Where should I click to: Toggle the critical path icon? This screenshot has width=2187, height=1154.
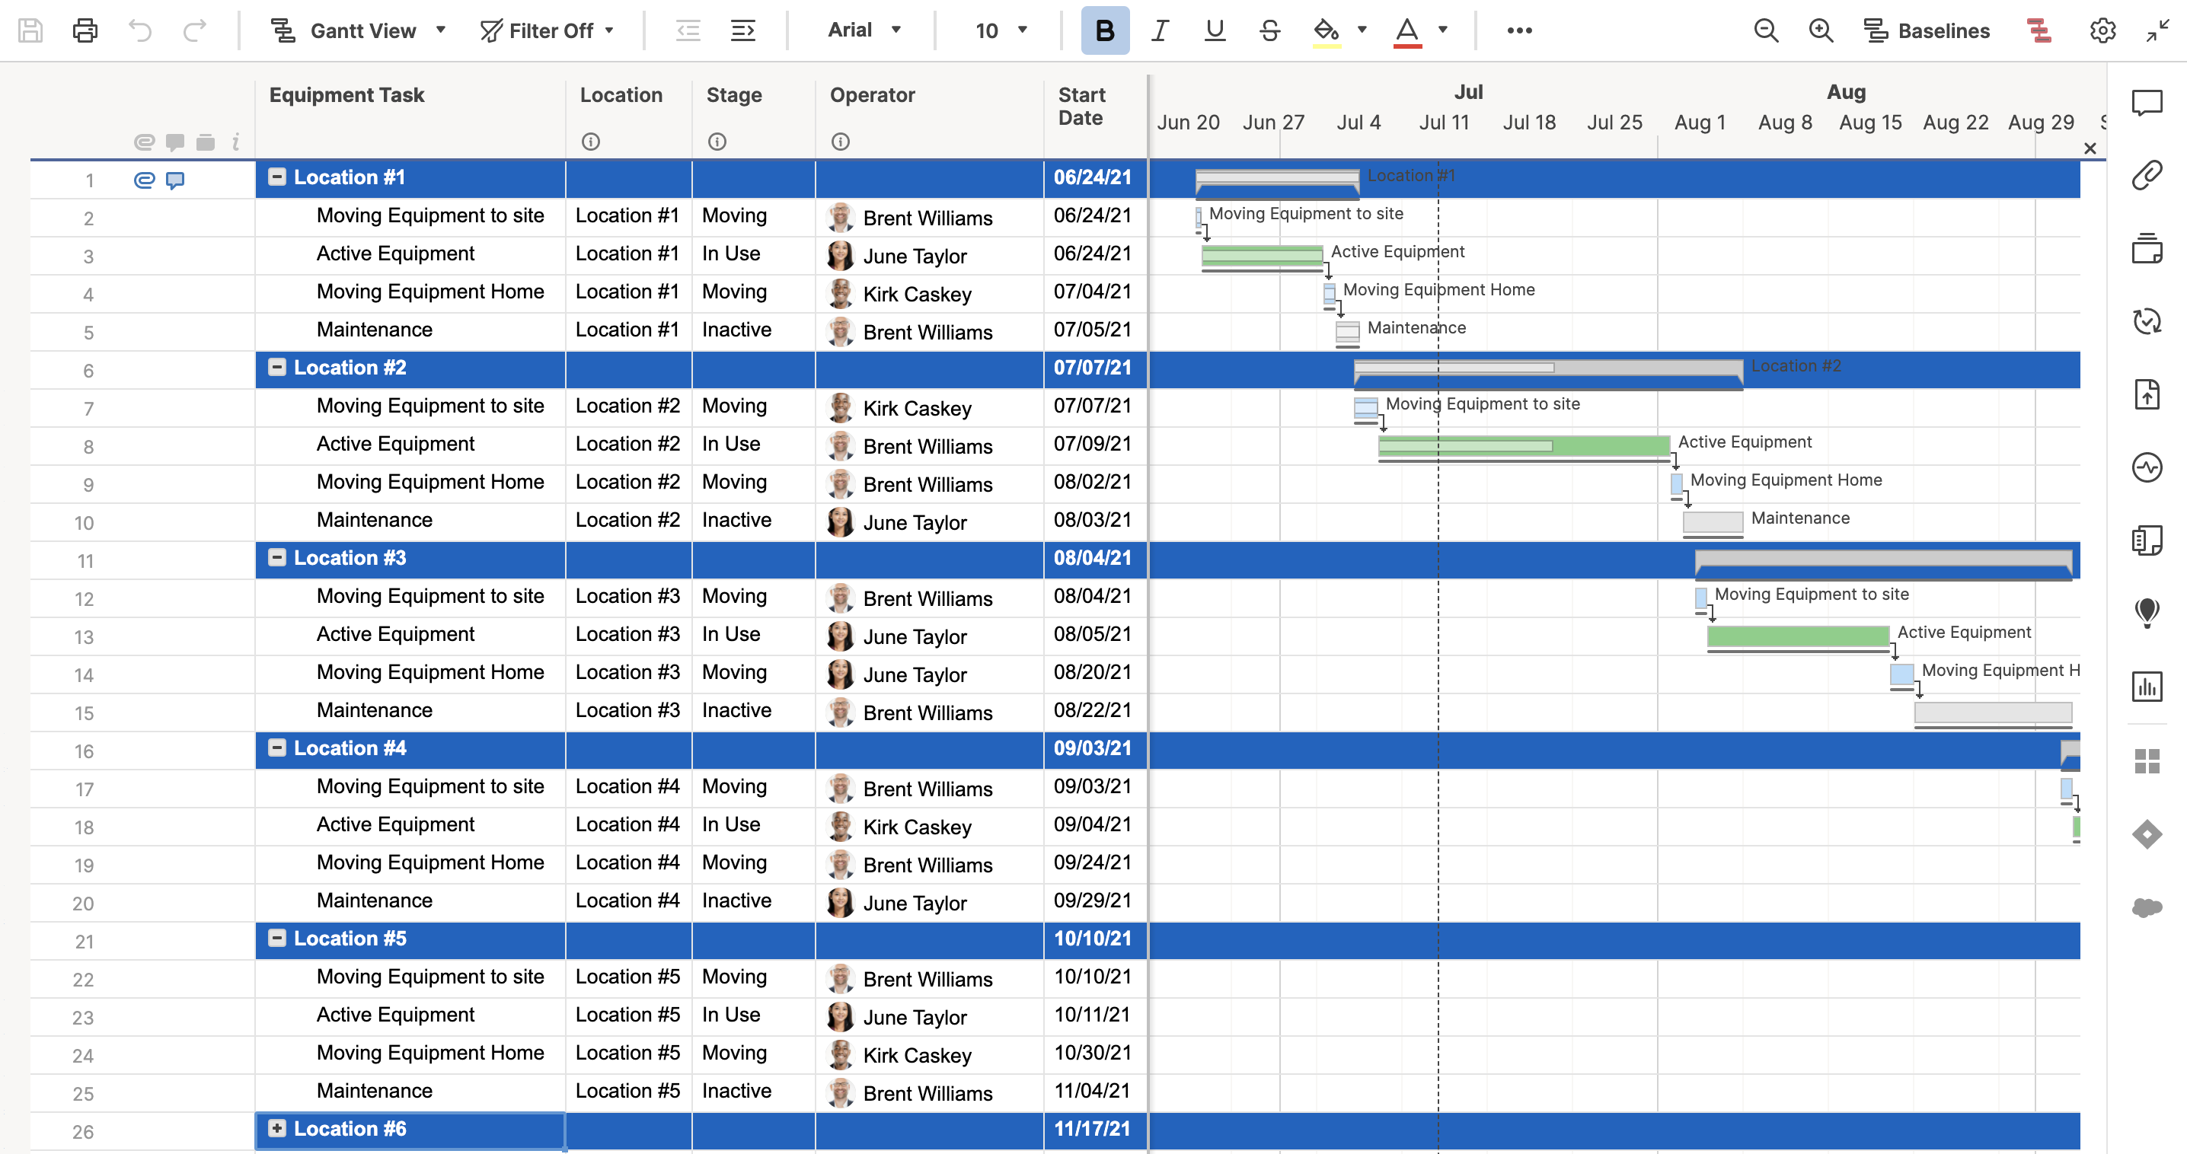click(2039, 30)
